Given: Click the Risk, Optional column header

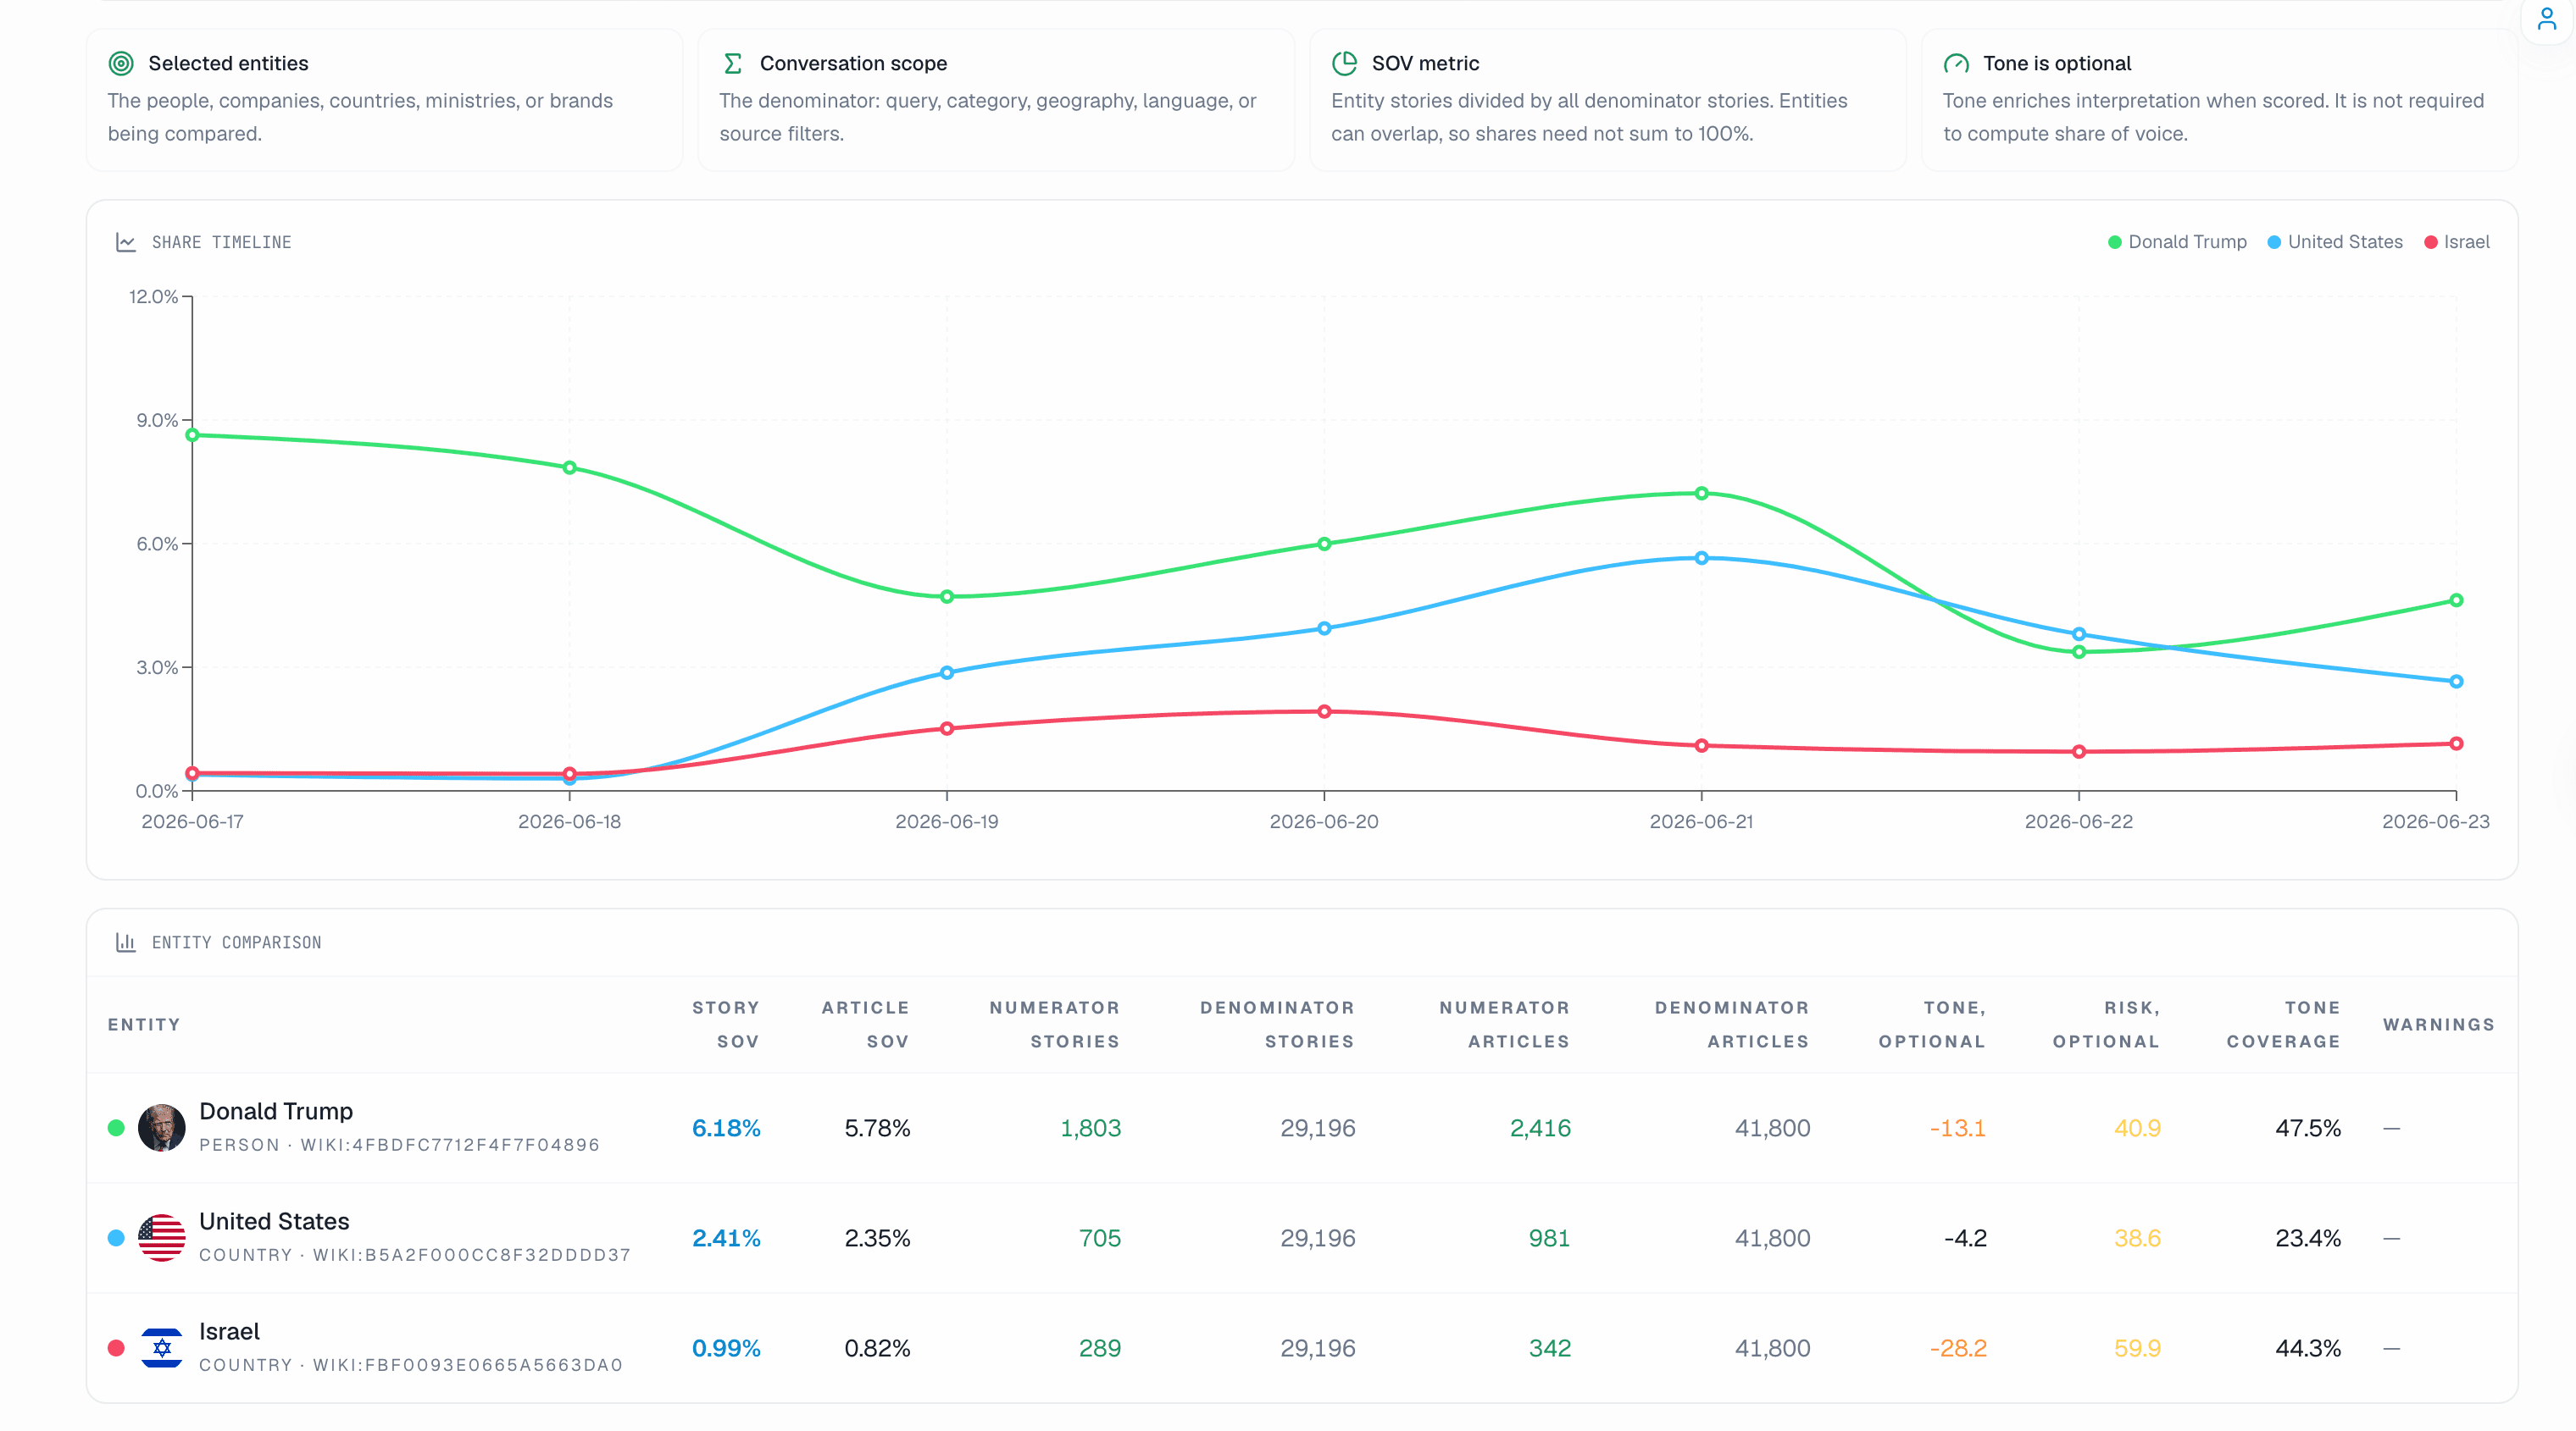Looking at the screenshot, I should (2106, 1023).
